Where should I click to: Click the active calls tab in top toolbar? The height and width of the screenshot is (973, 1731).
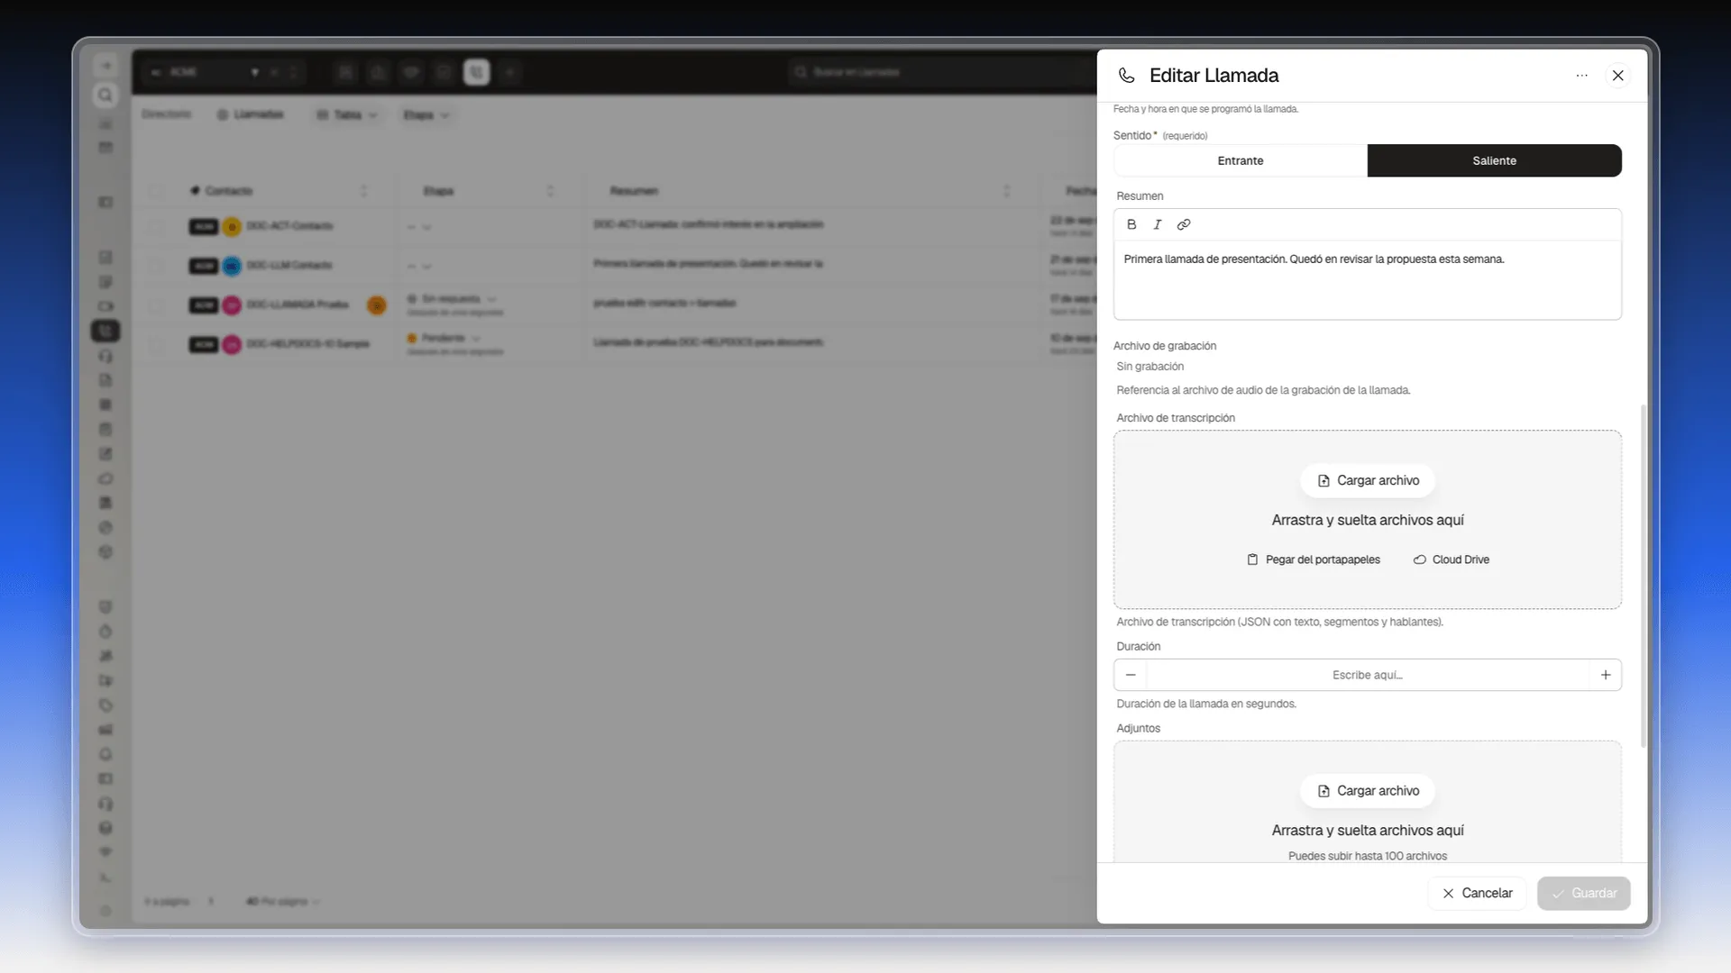(x=477, y=72)
